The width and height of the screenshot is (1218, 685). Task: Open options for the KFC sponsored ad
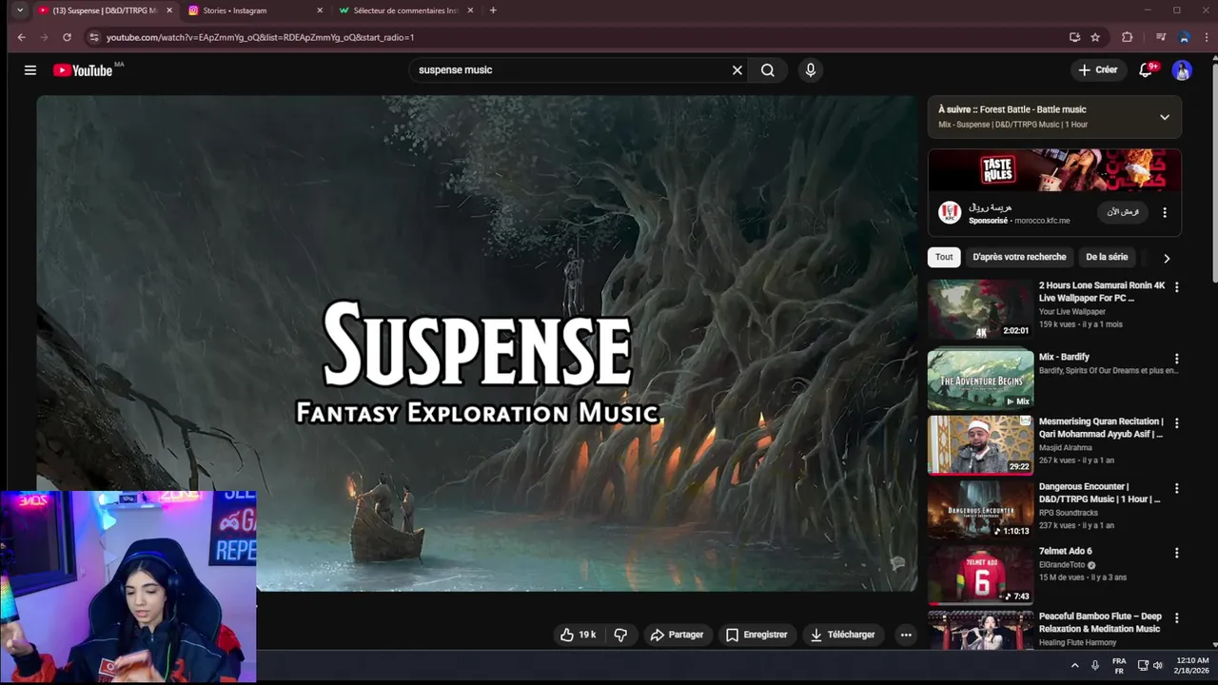pyautogui.click(x=1165, y=212)
